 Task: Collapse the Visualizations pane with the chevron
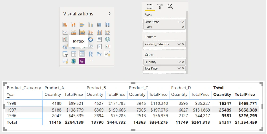click(109, 13)
